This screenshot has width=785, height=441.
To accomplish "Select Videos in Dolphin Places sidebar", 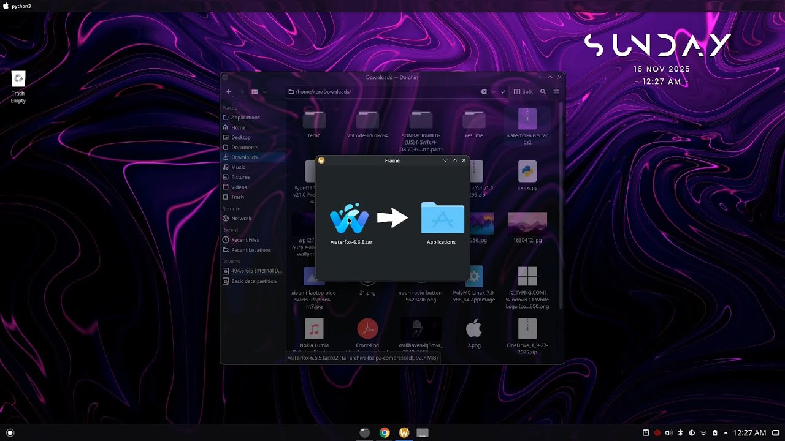I will 253,187.
